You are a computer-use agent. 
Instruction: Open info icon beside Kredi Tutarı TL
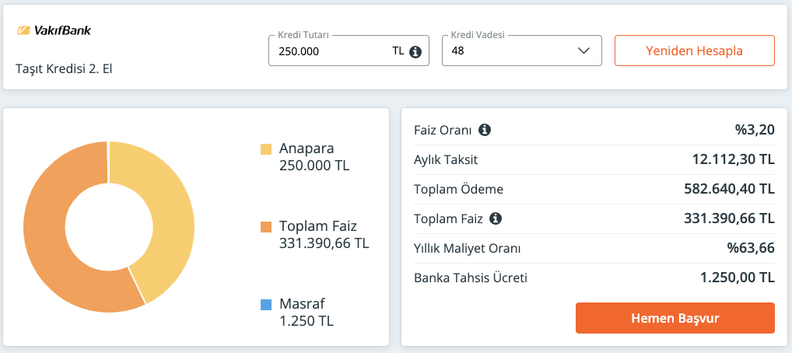[x=415, y=51]
